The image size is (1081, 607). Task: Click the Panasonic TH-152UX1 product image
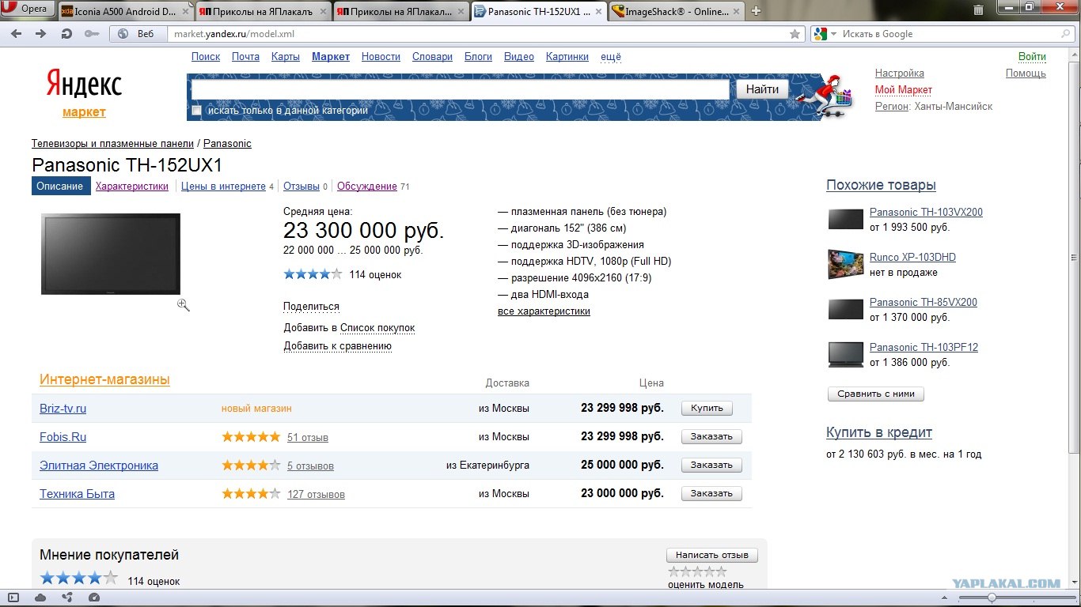[111, 254]
